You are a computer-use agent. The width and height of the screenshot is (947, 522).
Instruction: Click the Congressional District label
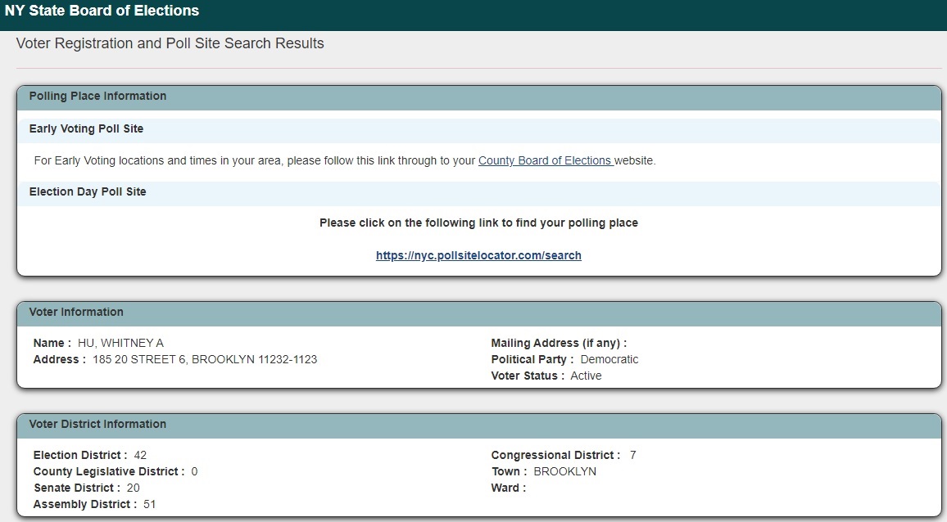[555, 455]
